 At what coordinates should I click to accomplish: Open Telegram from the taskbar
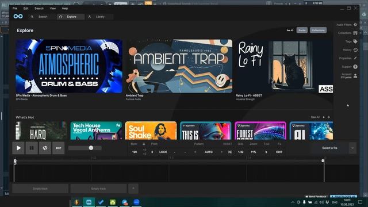(x=125, y=202)
